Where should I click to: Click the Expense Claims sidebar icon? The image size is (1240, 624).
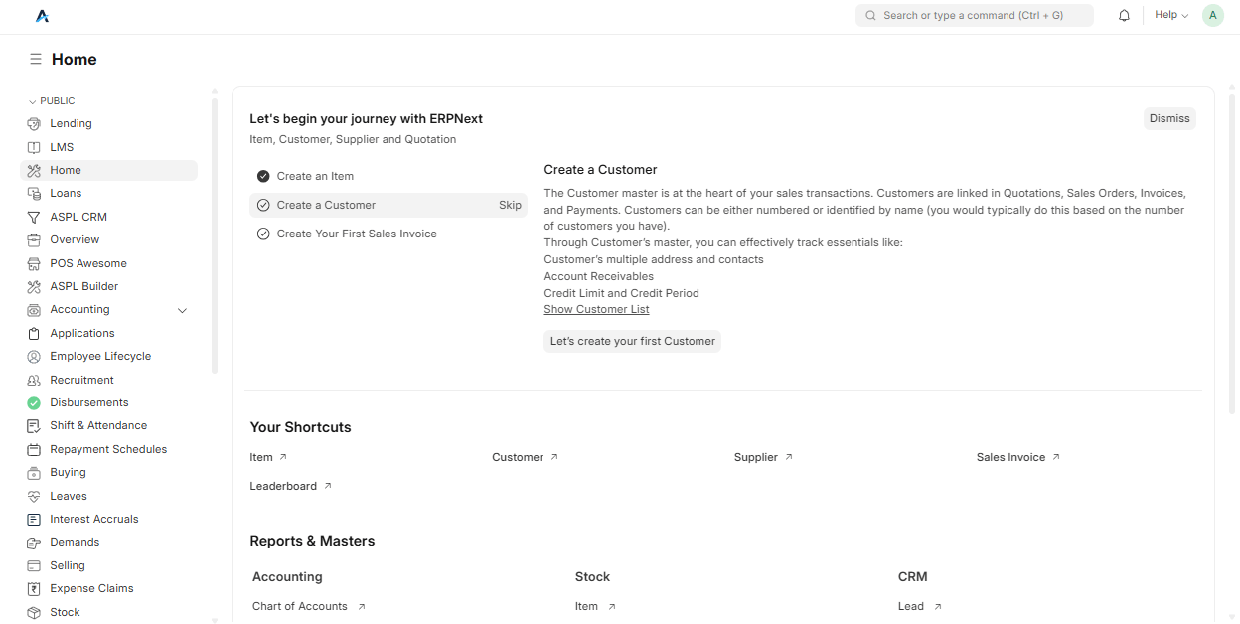pyautogui.click(x=34, y=588)
